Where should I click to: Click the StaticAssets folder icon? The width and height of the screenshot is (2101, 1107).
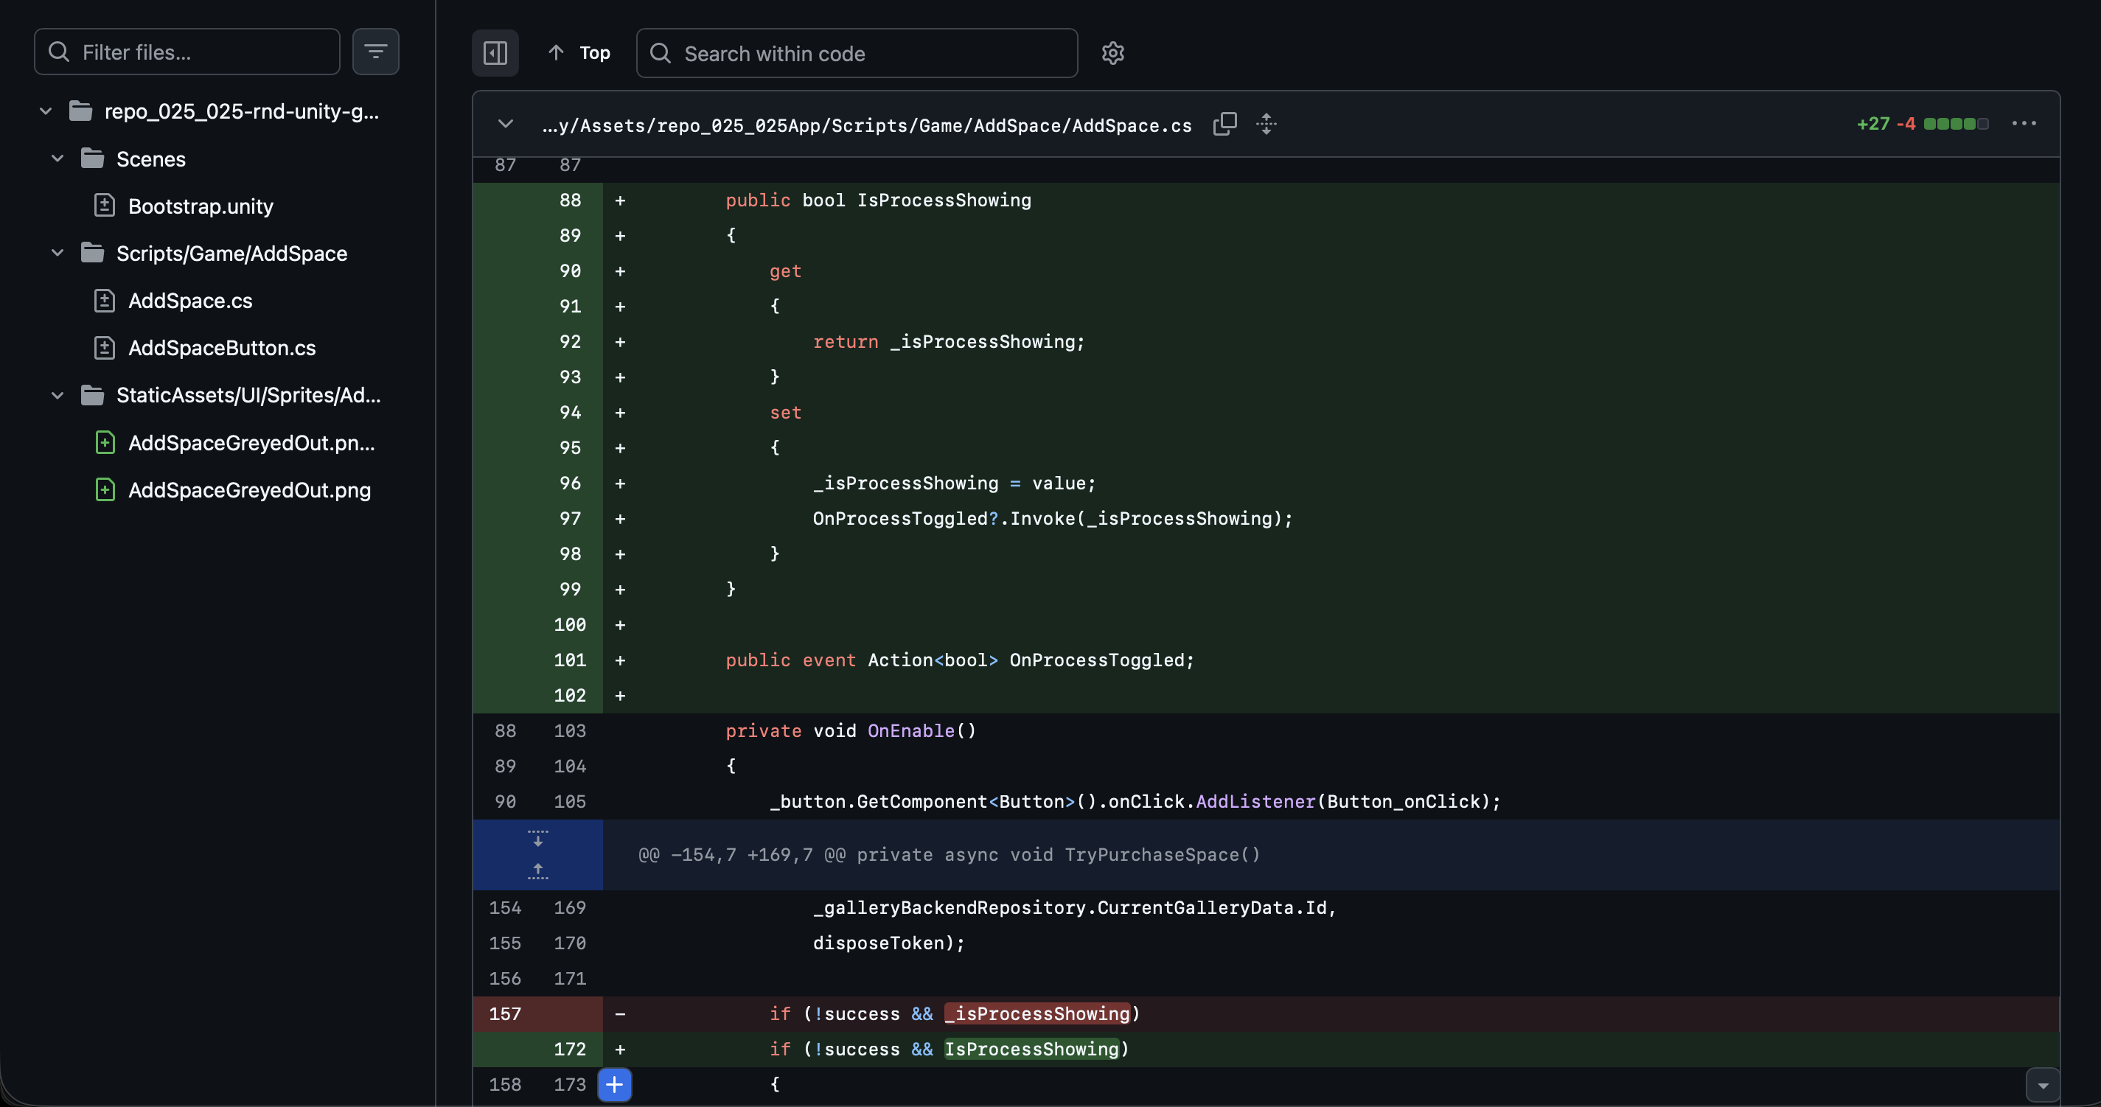(92, 395)
